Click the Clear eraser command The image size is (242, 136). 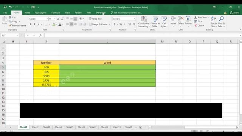199,26
